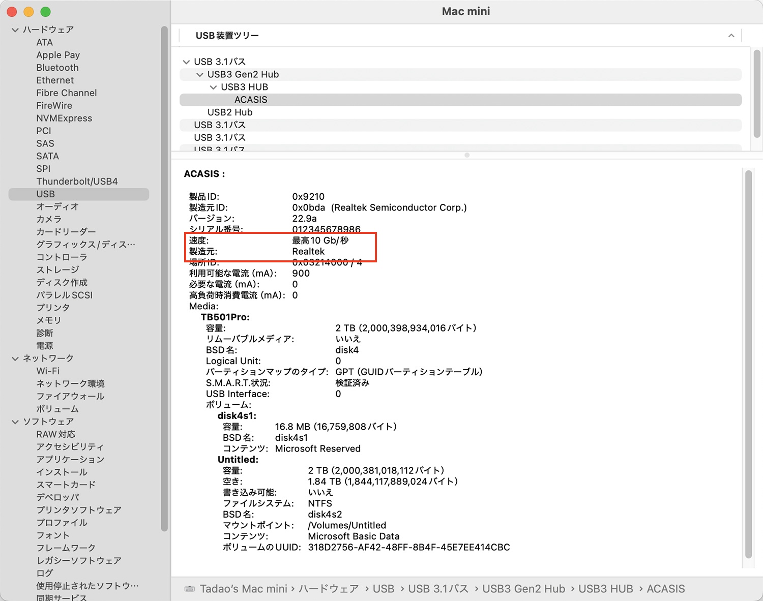Select the ACASIS device in USB tree
Screen dimensions: 763x601
click(x=460, y=100)
